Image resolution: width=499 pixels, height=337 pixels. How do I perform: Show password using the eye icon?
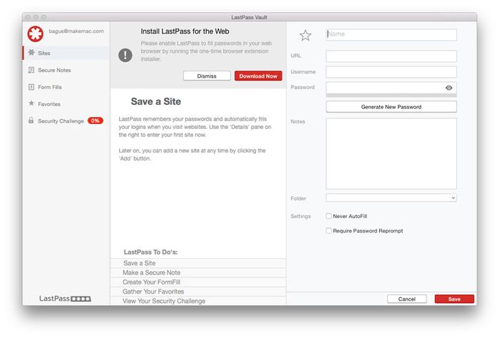coord(448,88)
